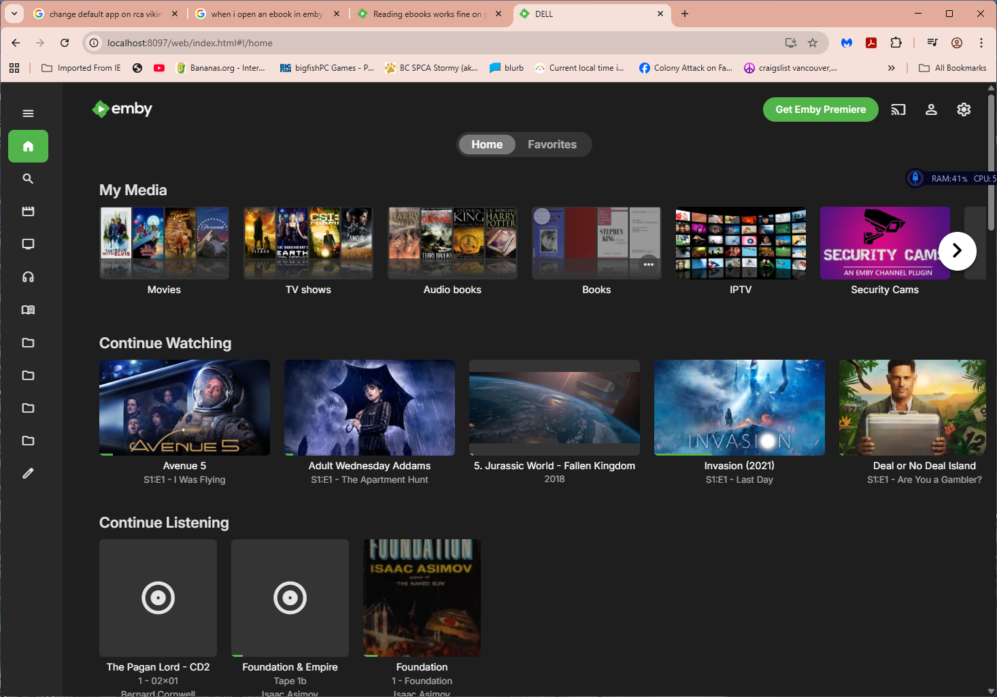
Task: Open the Extensions puzzle icon
Action: pos(896,43)
